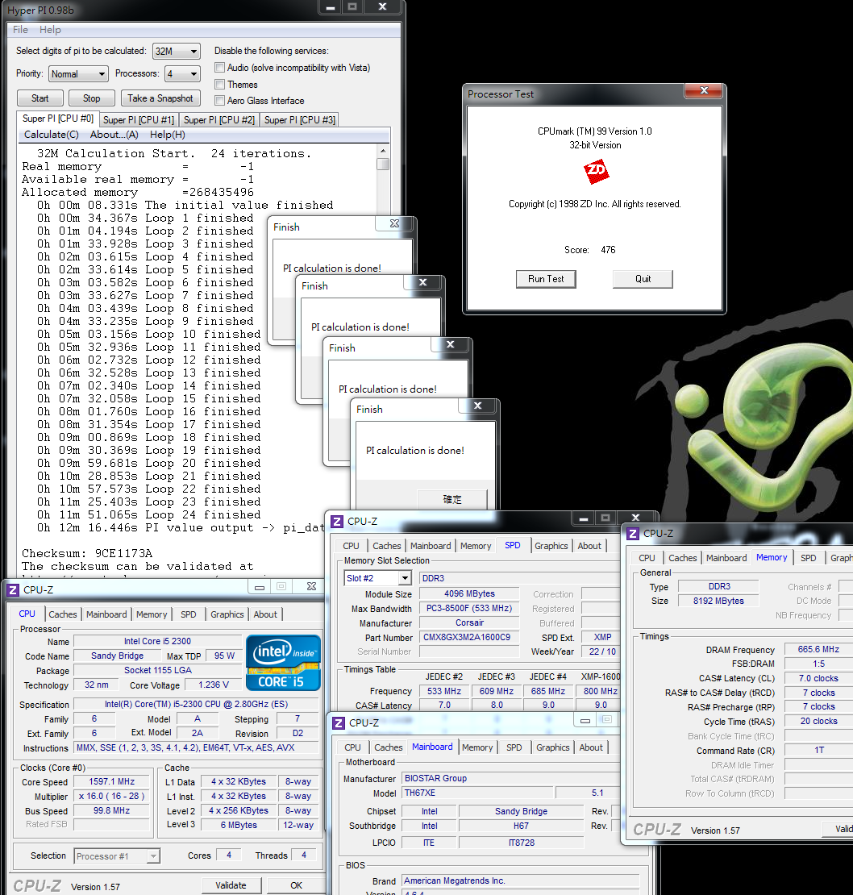This screenshot has width=853, height=895.
Task: Click the Command Rate 1T field
Action: (x=818, y=751)
